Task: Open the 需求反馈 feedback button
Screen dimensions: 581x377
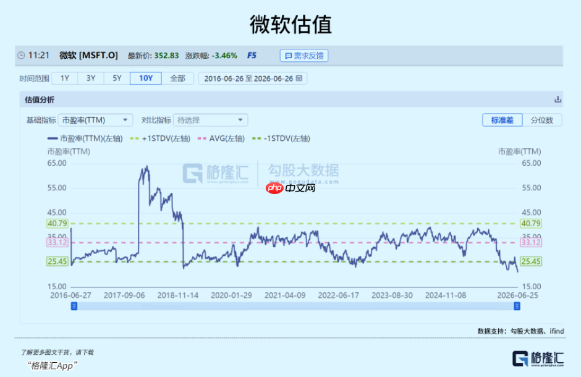Action: coord(304,56)
